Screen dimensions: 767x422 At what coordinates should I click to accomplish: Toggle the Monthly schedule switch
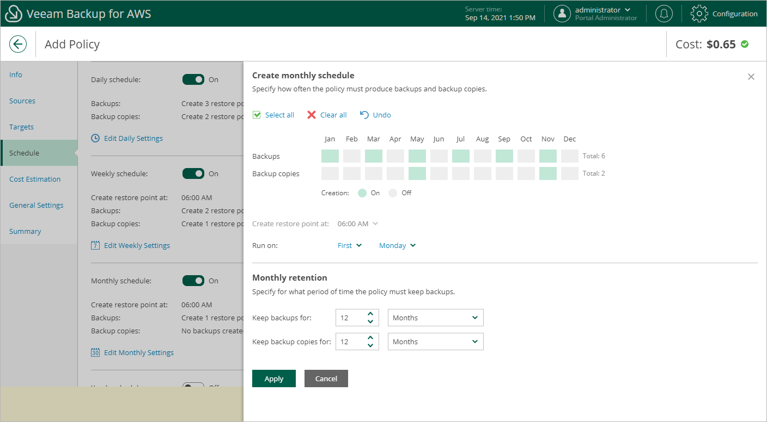click(193, 281)
